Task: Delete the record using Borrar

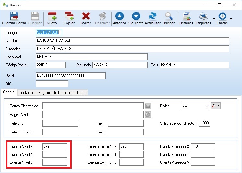Action: [86, 18]
